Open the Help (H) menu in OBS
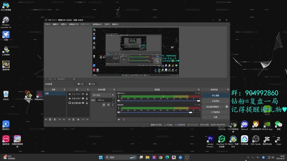The height and width of the screenshot is (161, 287). click(115, 24)
